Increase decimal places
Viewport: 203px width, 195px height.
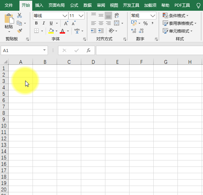pyautogui.click(x=134, y=31)
